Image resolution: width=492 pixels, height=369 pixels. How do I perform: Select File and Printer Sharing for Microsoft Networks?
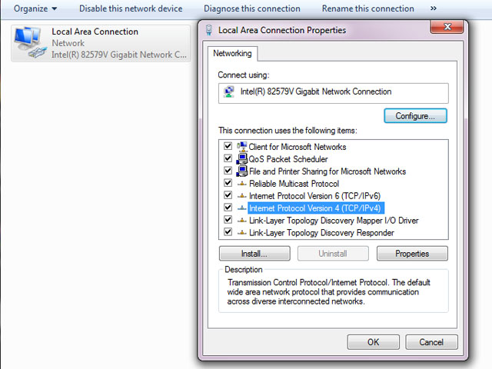click(327, 171)
